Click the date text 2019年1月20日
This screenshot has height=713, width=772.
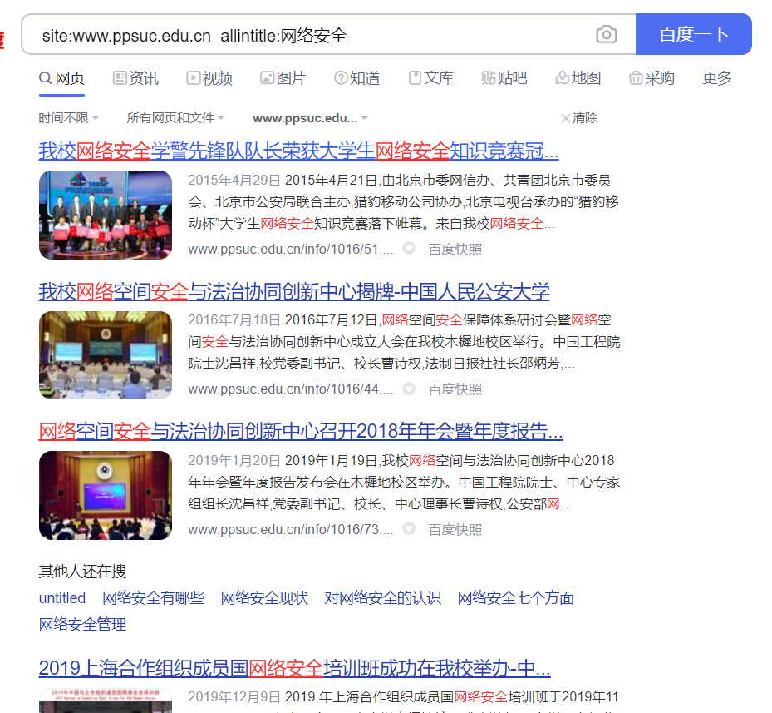[x=234, y=461]
